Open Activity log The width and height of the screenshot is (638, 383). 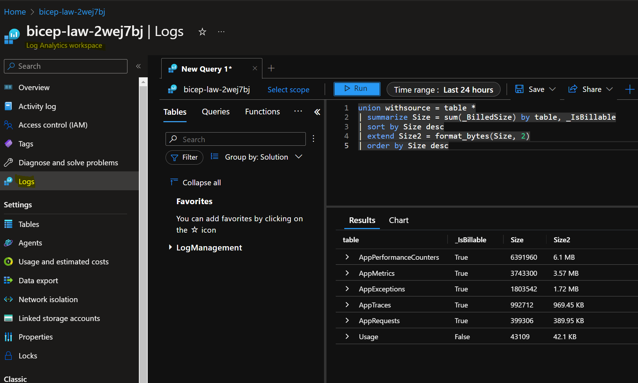(37, 107)
